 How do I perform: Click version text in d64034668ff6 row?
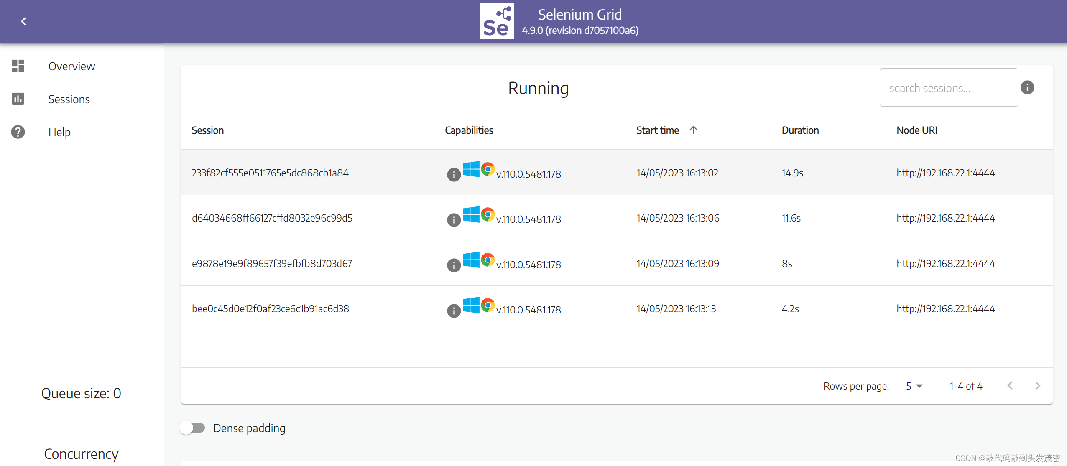(528, 219)
